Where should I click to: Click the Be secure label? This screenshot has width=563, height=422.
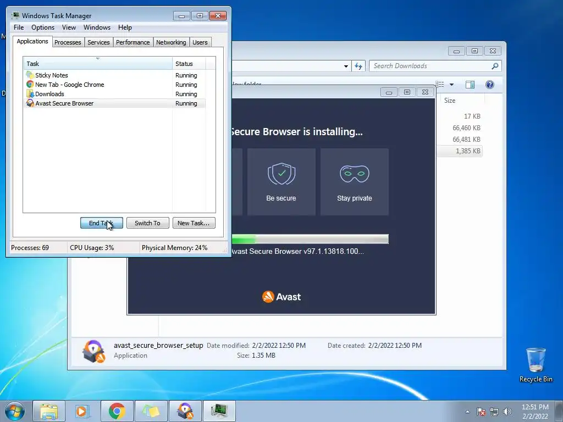(281, 198)
